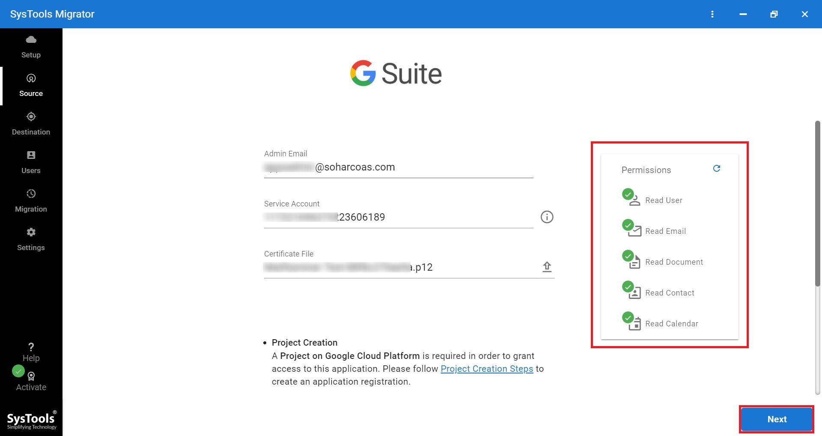Viewport: 822px width, 436px height.
Task: Click the Read Document label
Action: point(674,262)
